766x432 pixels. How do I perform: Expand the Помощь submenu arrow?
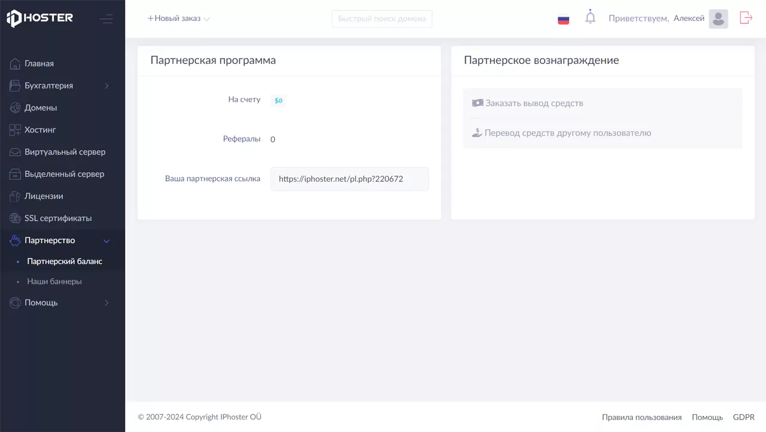pos(107,303)
